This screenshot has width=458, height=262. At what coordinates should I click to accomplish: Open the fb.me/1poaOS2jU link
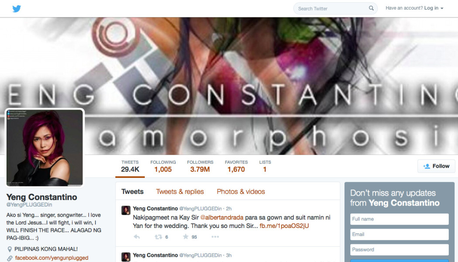pos(284,226)
